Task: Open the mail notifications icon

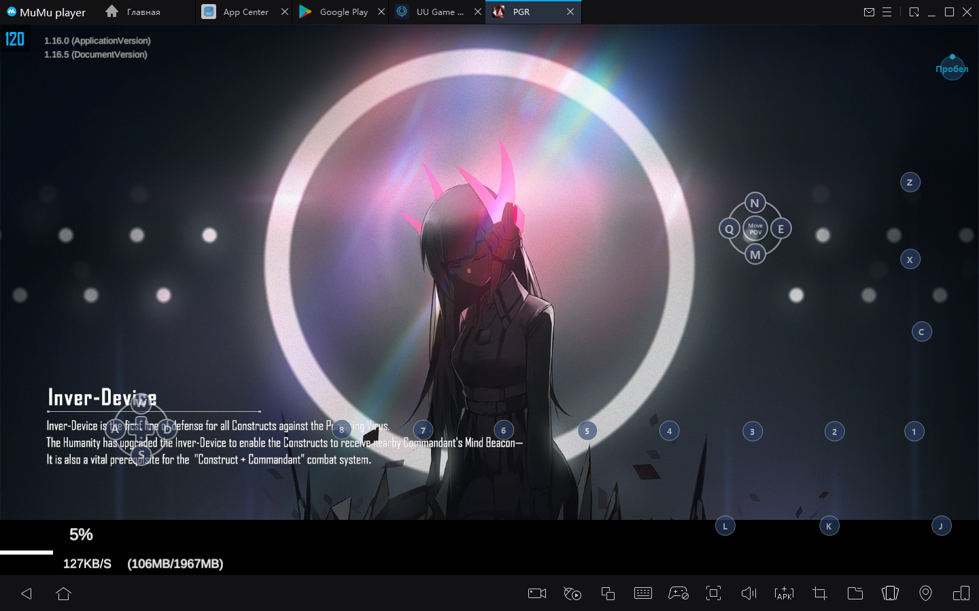Action: coord(869,12)
